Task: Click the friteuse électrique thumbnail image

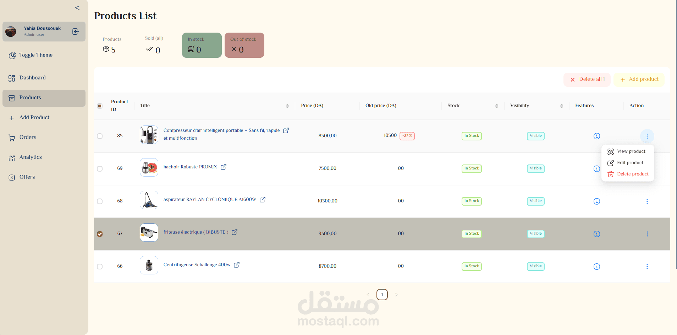Action: click(149, 233)
